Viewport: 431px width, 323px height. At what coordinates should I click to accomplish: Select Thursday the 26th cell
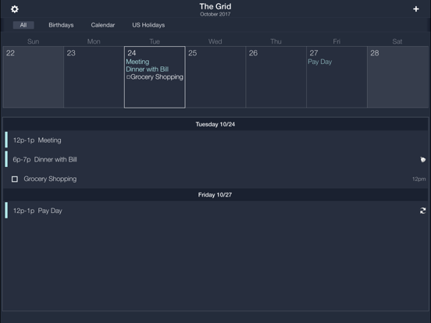pyautogui.click(x=276, y=77)
